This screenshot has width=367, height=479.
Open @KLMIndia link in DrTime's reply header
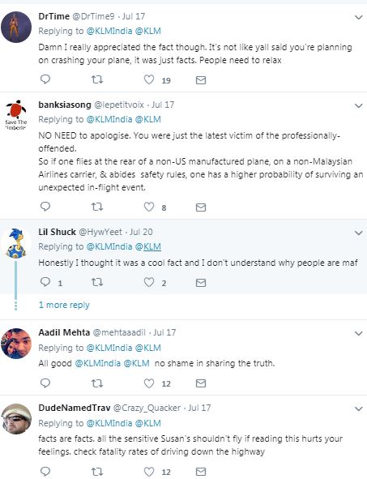[x=109, y=31]
